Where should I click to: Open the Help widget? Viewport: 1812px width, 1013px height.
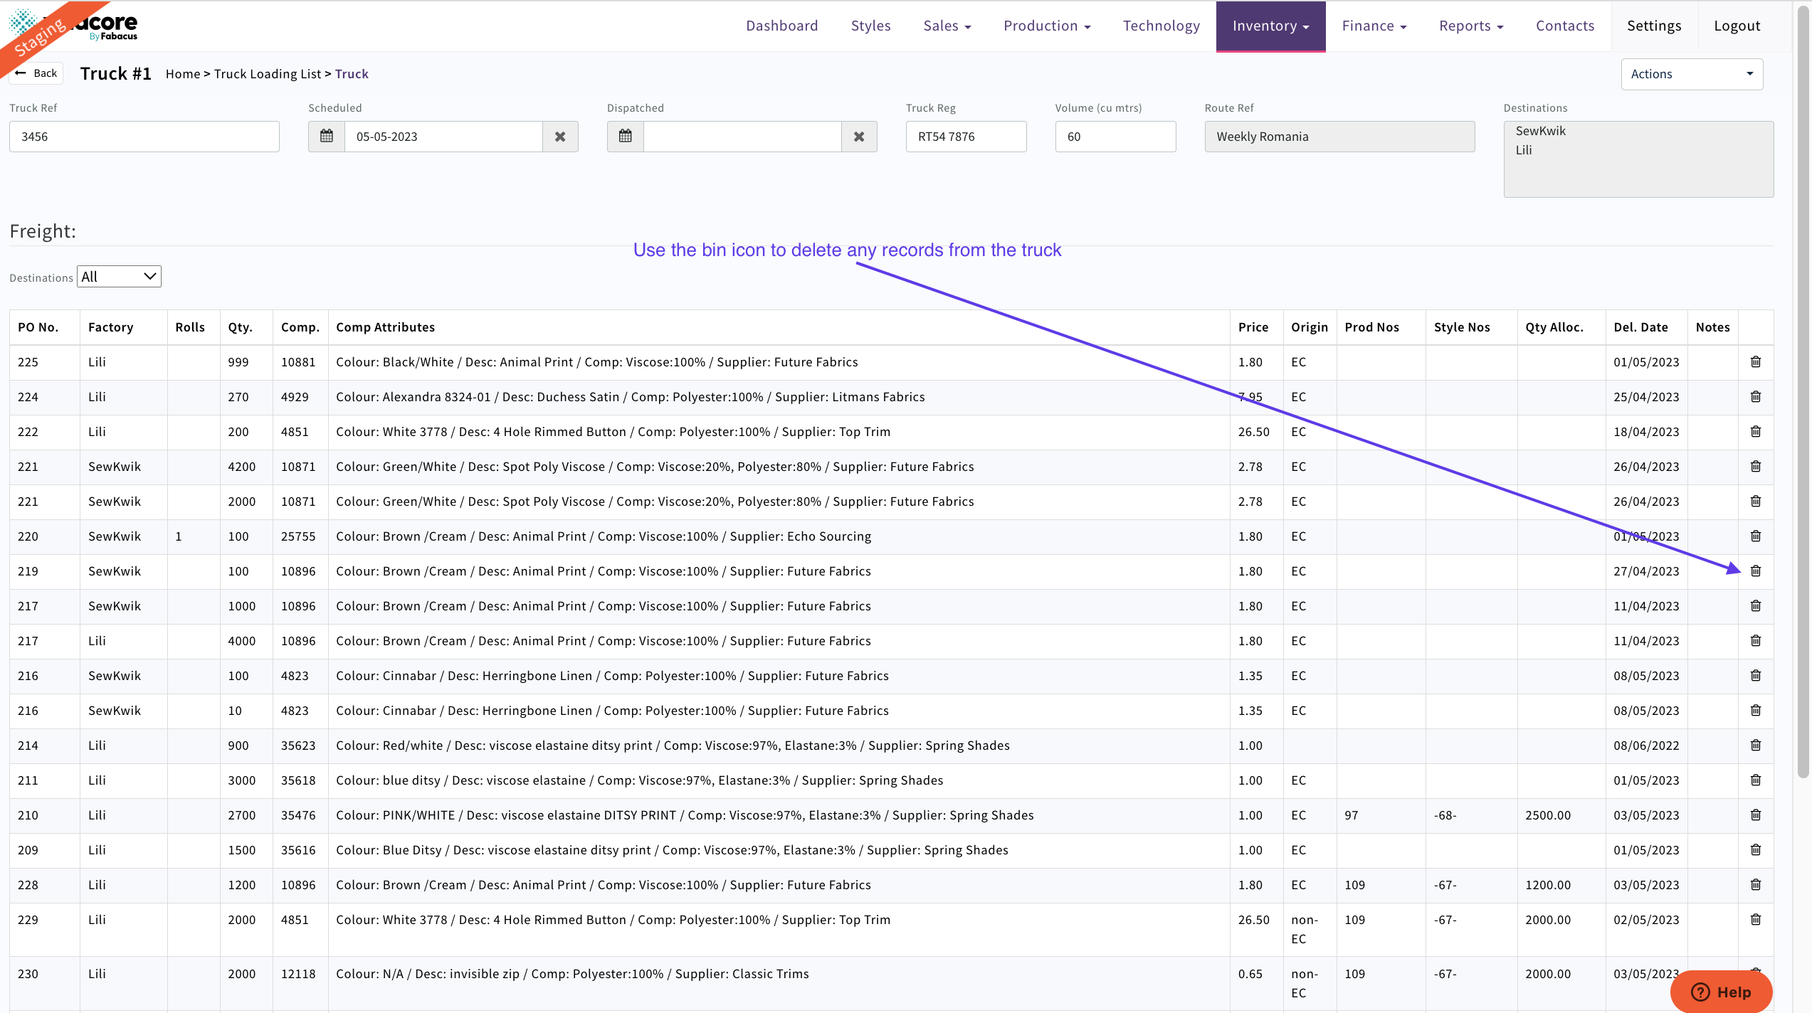coord(1721,992)
